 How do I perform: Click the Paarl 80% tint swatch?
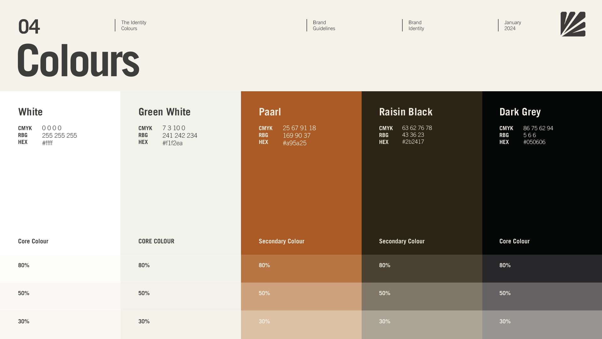[x=301, y=268]
